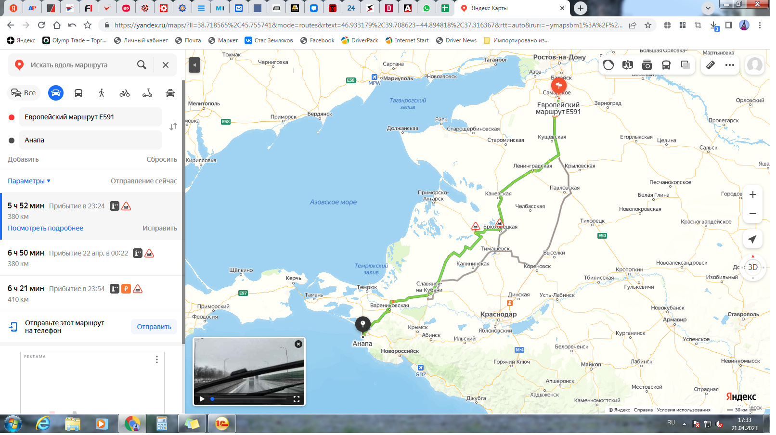The image size is (776, 435).
Task: Toggle moving public transport layer
Action: click(666, 65)
